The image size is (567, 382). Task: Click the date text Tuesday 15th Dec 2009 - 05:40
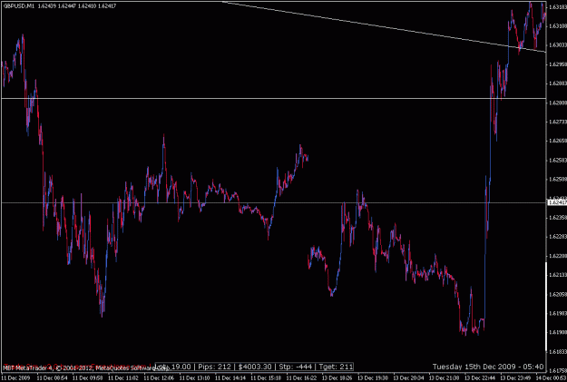point(488,367)
